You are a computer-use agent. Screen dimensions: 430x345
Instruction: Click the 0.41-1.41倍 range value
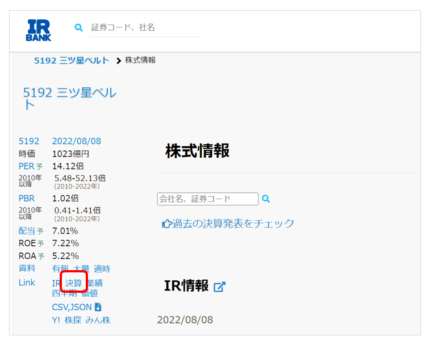78,210
